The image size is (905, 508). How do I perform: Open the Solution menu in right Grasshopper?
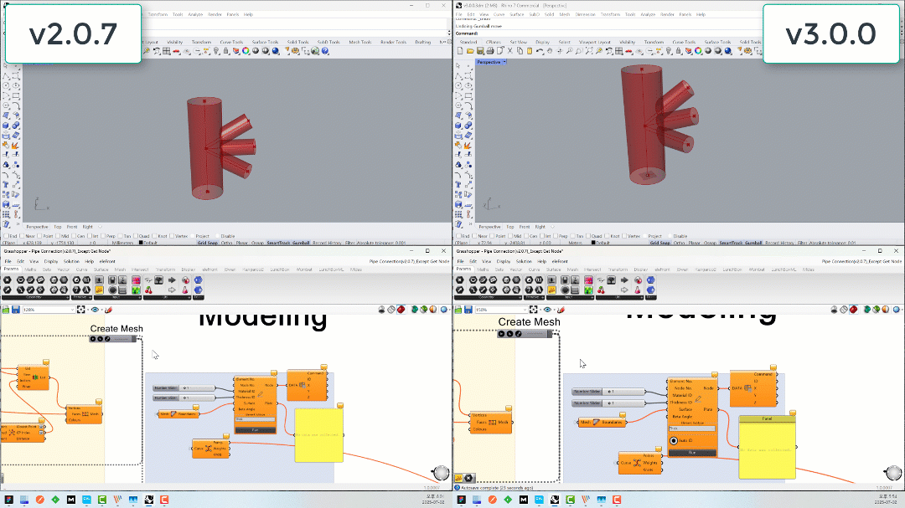click(x=524, y=261)
